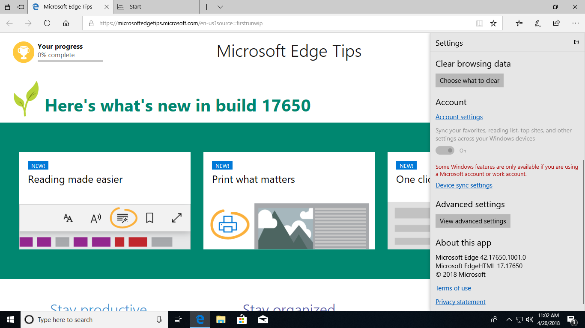This screenshot has width=585, height=328.
Task: Share this page icon
Action: pos(556,23)
